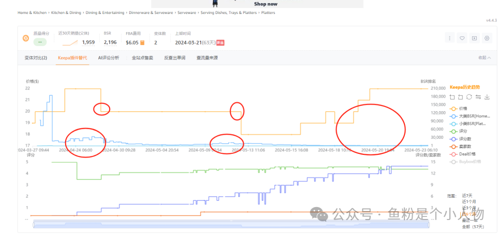Click the heart favorite icon
500x234 pixels.
(462, 38)
